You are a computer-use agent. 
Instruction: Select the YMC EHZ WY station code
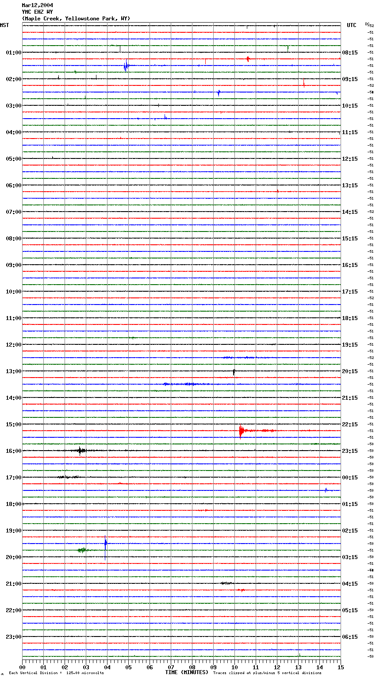tap(38, 12)
